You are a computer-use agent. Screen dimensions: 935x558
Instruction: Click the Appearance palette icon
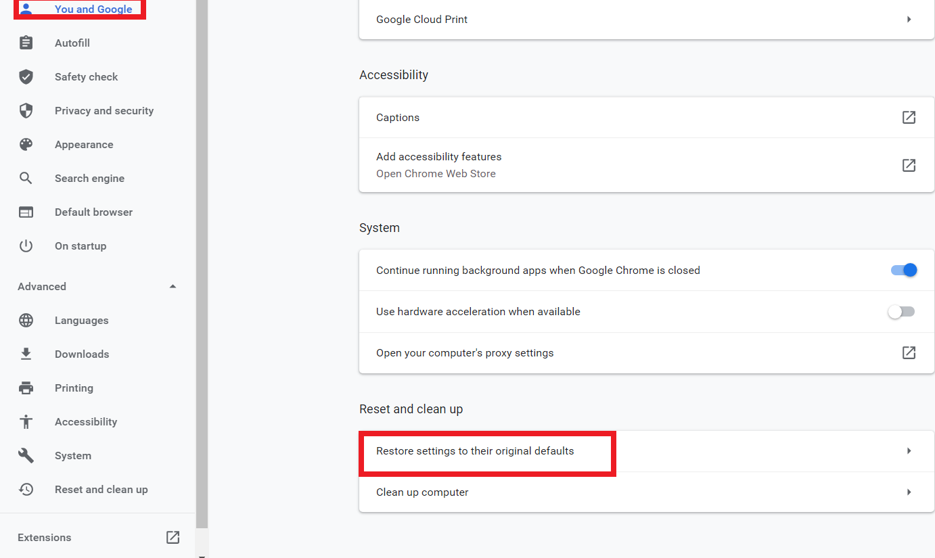(26, 145)
